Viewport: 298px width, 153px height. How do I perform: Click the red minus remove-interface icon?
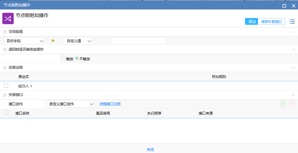(x=292, y=104)
